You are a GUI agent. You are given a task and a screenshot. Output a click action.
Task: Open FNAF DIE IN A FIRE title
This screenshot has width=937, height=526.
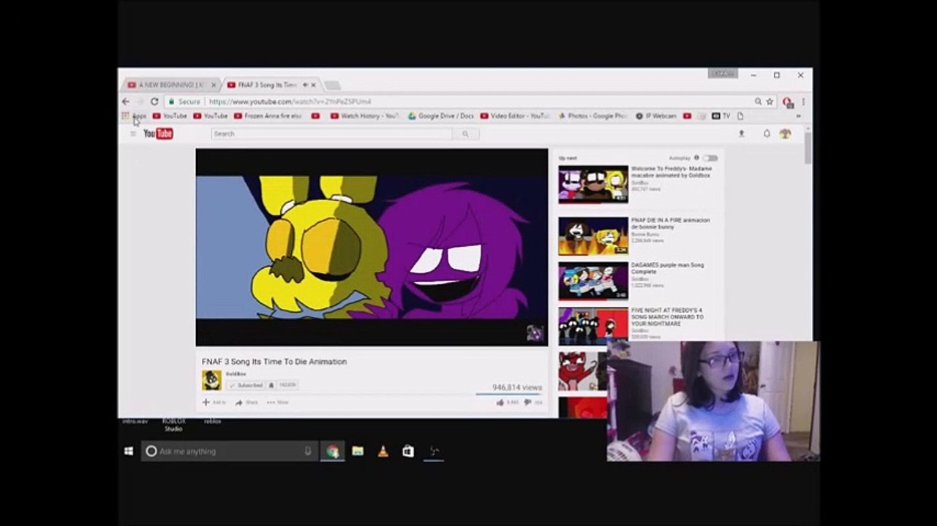point(671,223)
